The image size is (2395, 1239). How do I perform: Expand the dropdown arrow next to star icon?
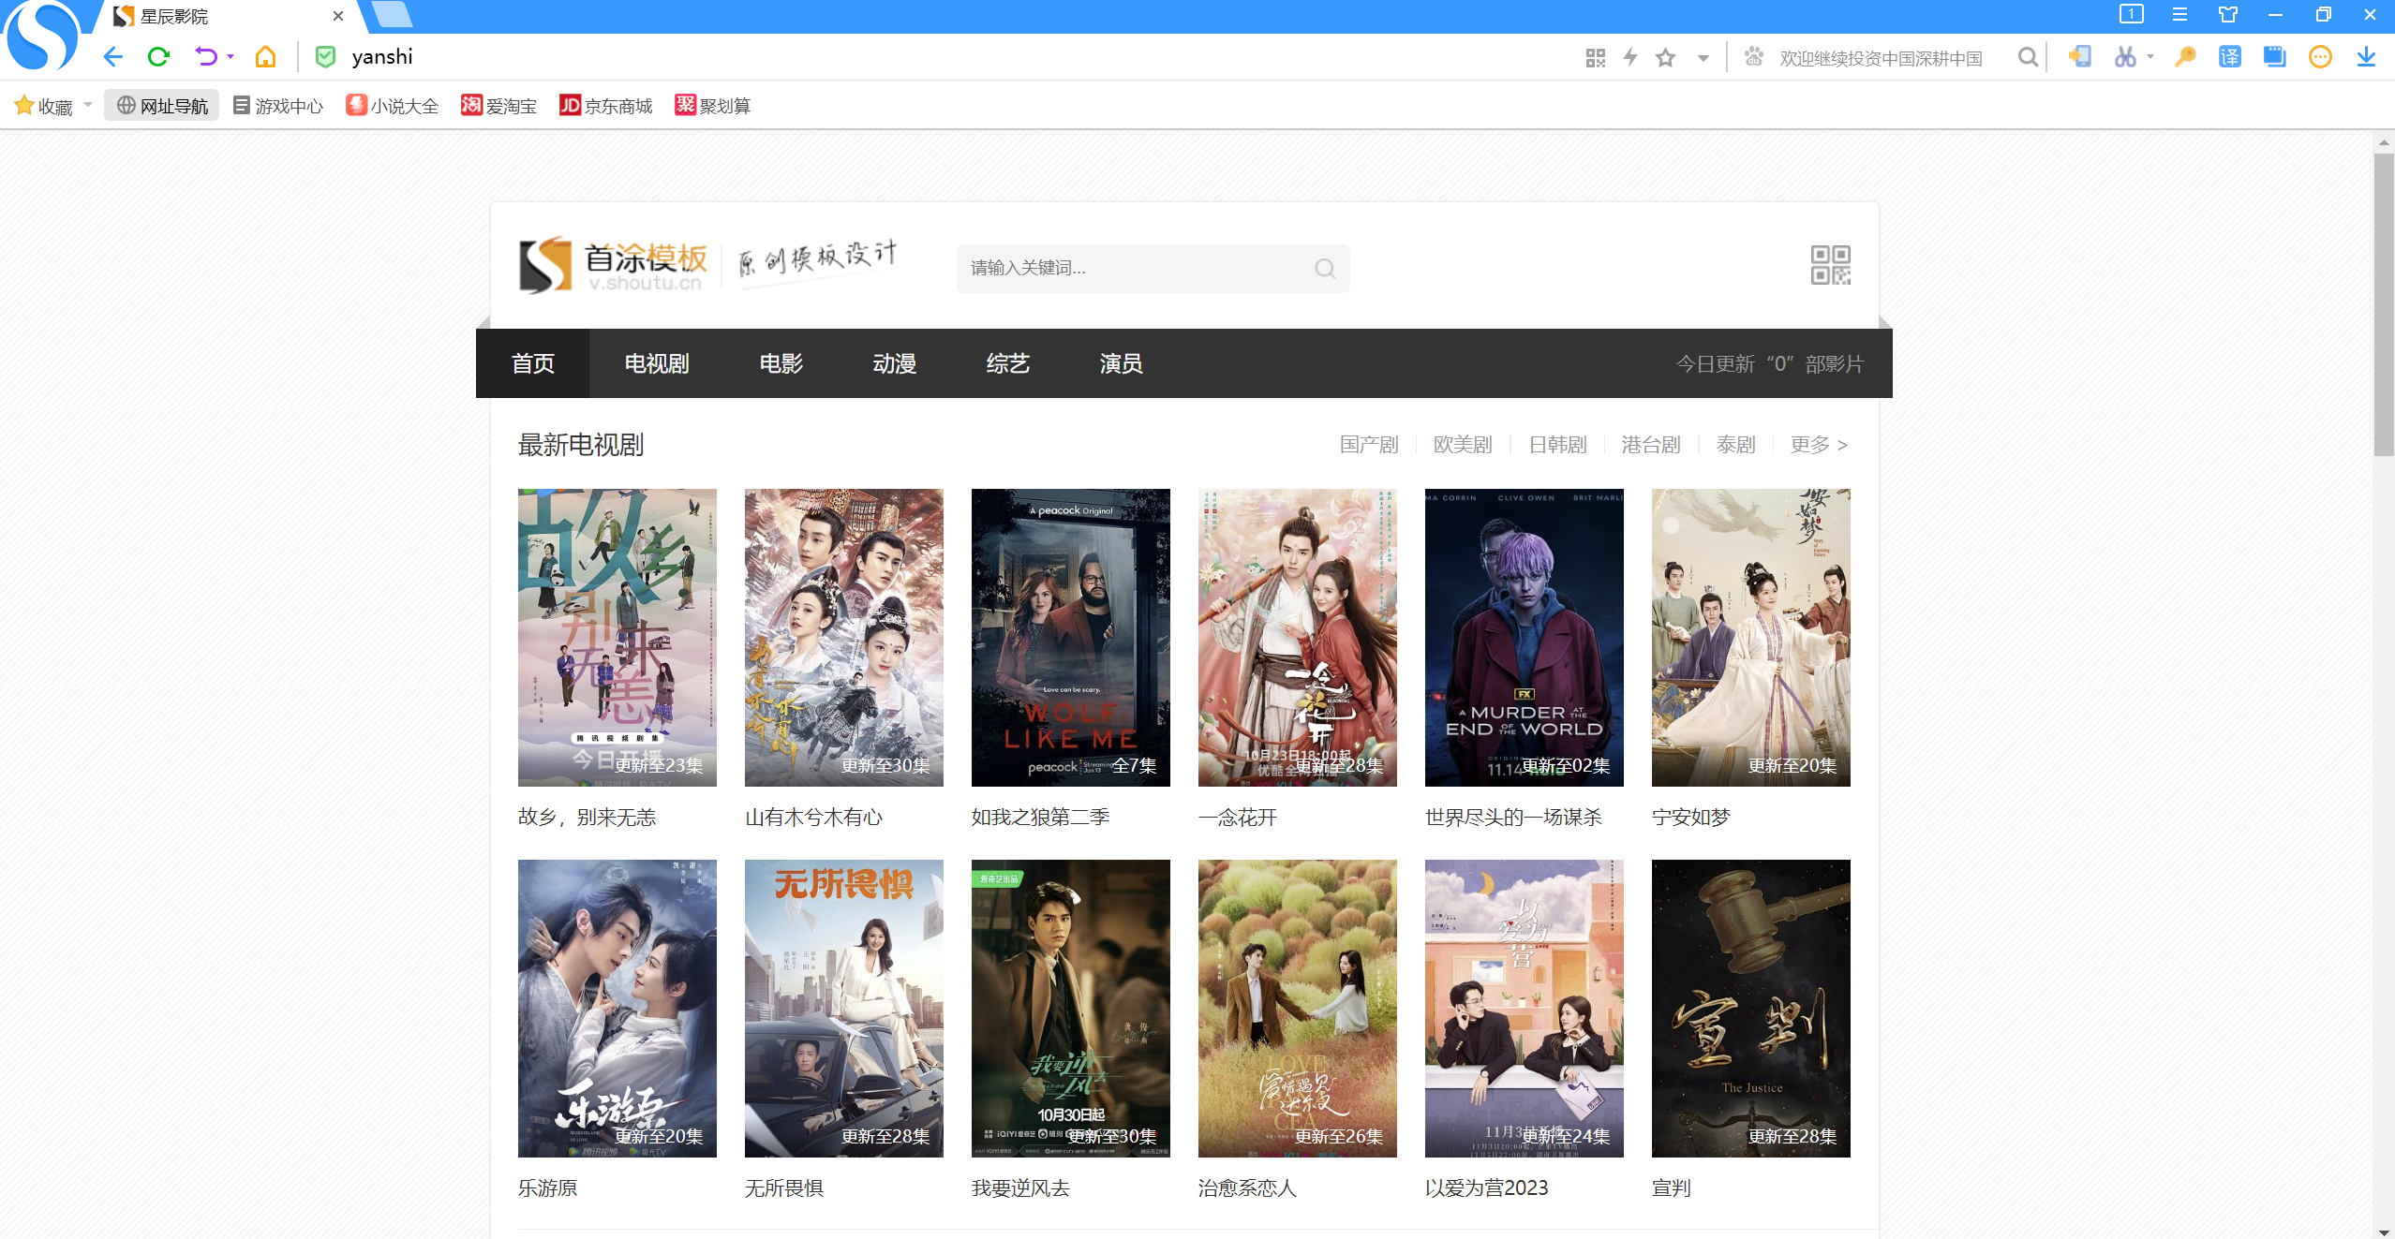click(1703, 58)
